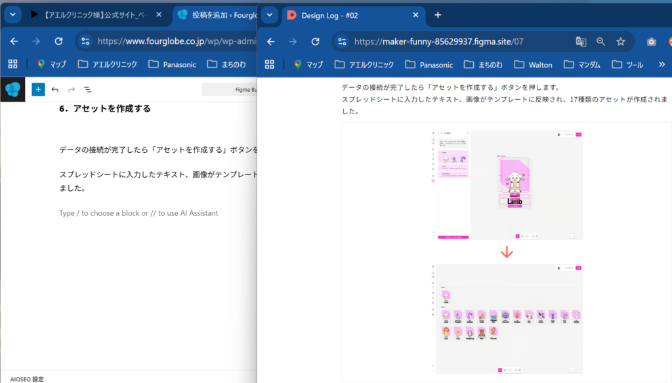Viewport: 672px width, 383px height.
Task: Click the empty 'Type / to choose a block' paragraph
Action: (138, 213)
